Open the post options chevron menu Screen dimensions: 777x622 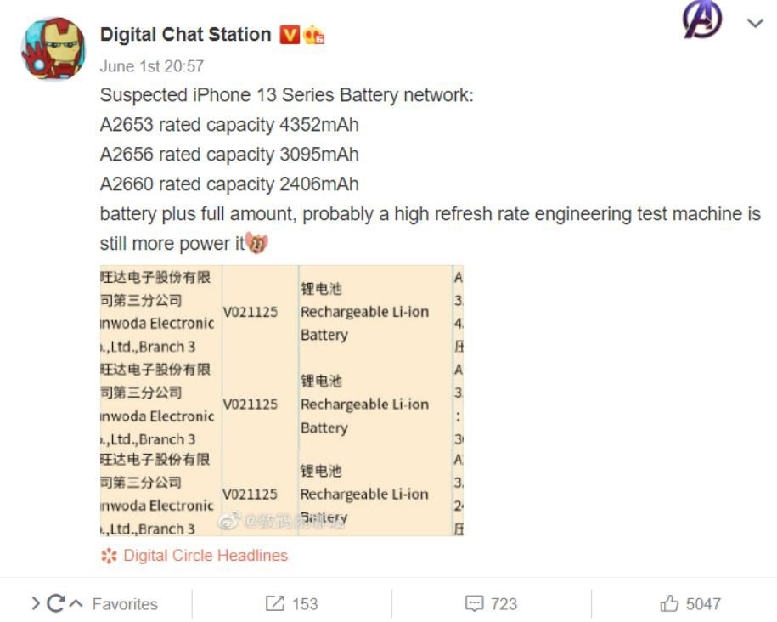755,24
